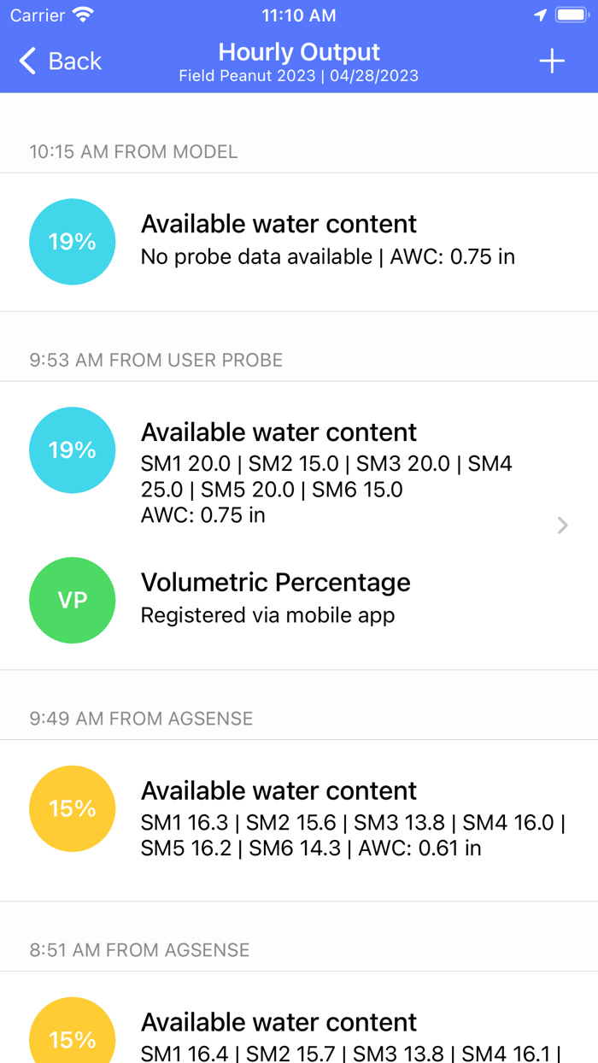Tap the Field Peanut 2023 date subtitle
Screen dimensions: 598x1063
tap(299, 75)
